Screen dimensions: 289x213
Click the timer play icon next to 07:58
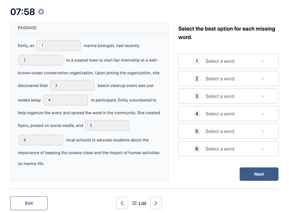click(41, 12)
